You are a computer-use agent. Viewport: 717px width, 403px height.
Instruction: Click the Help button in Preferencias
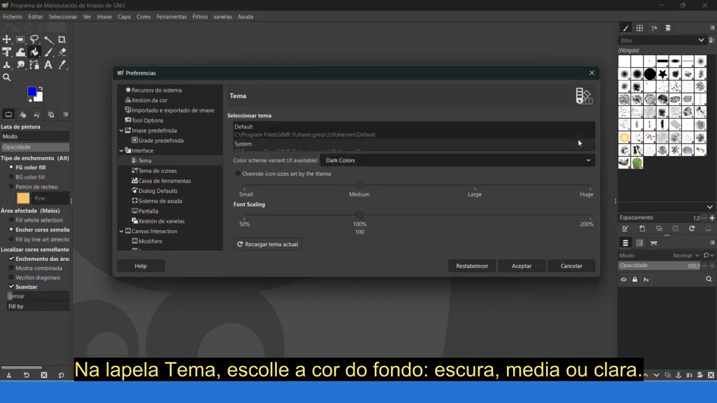(x=141, y=266)
